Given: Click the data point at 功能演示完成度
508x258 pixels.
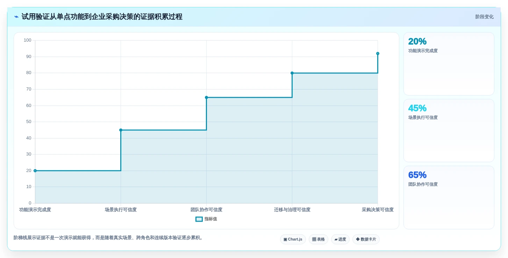Looking at the screenshot, I should (35, 171).
